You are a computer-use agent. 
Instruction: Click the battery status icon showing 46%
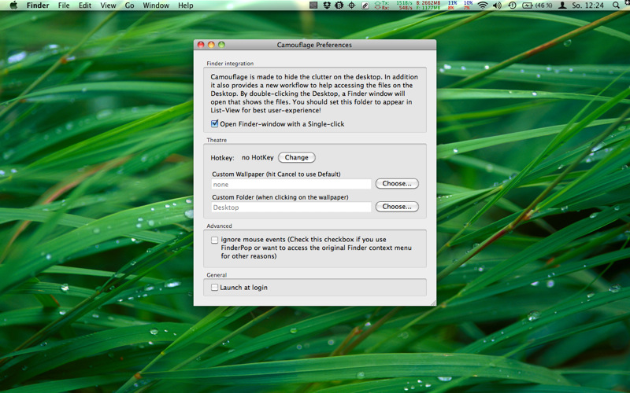pyautogui.click(x=537, y=6)
